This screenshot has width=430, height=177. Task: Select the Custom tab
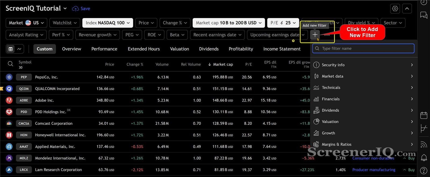pos(45,49)
